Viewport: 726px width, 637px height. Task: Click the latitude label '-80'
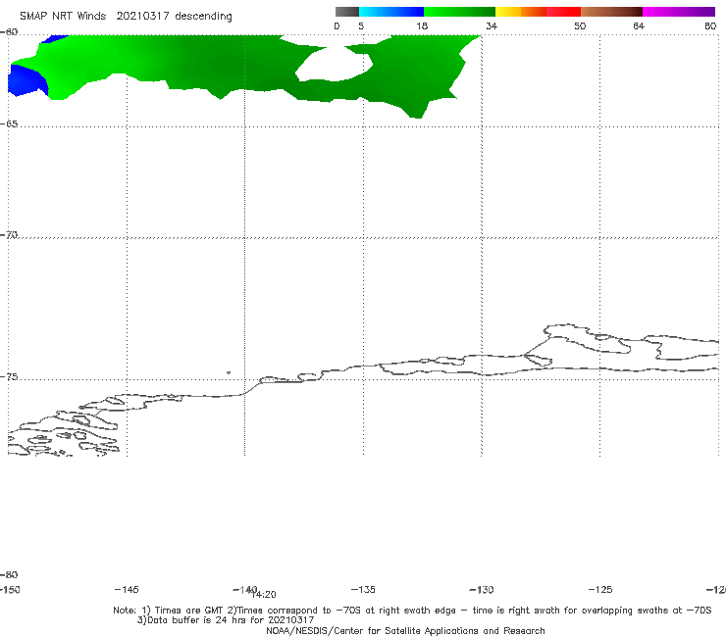9,574
